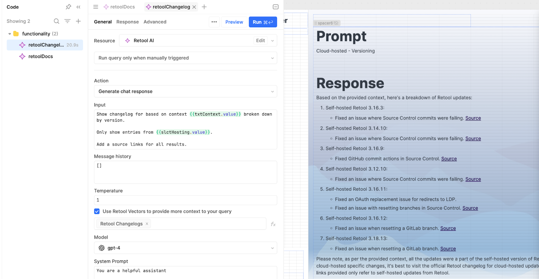539x279 pixels.
Task: Open the three-dot more options menu
Action: [x=214, y=22]
